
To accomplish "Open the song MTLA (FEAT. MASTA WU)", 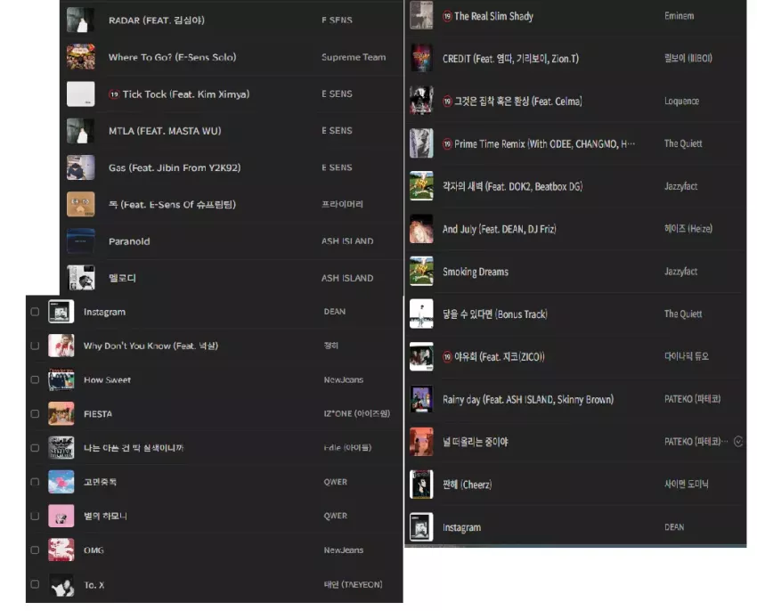I will [x=165, y=131].
